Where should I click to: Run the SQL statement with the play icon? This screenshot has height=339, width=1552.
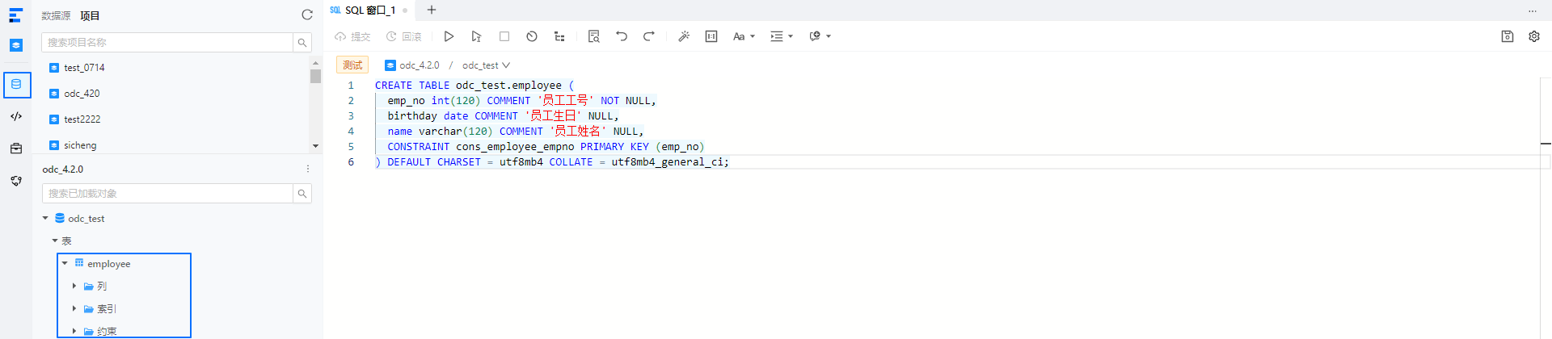tap(449, 36)
